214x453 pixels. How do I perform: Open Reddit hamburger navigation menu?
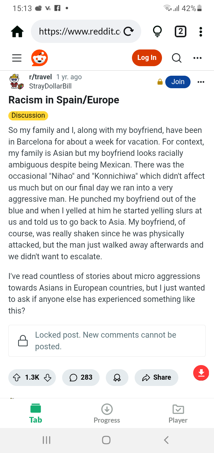click(17, 58)
